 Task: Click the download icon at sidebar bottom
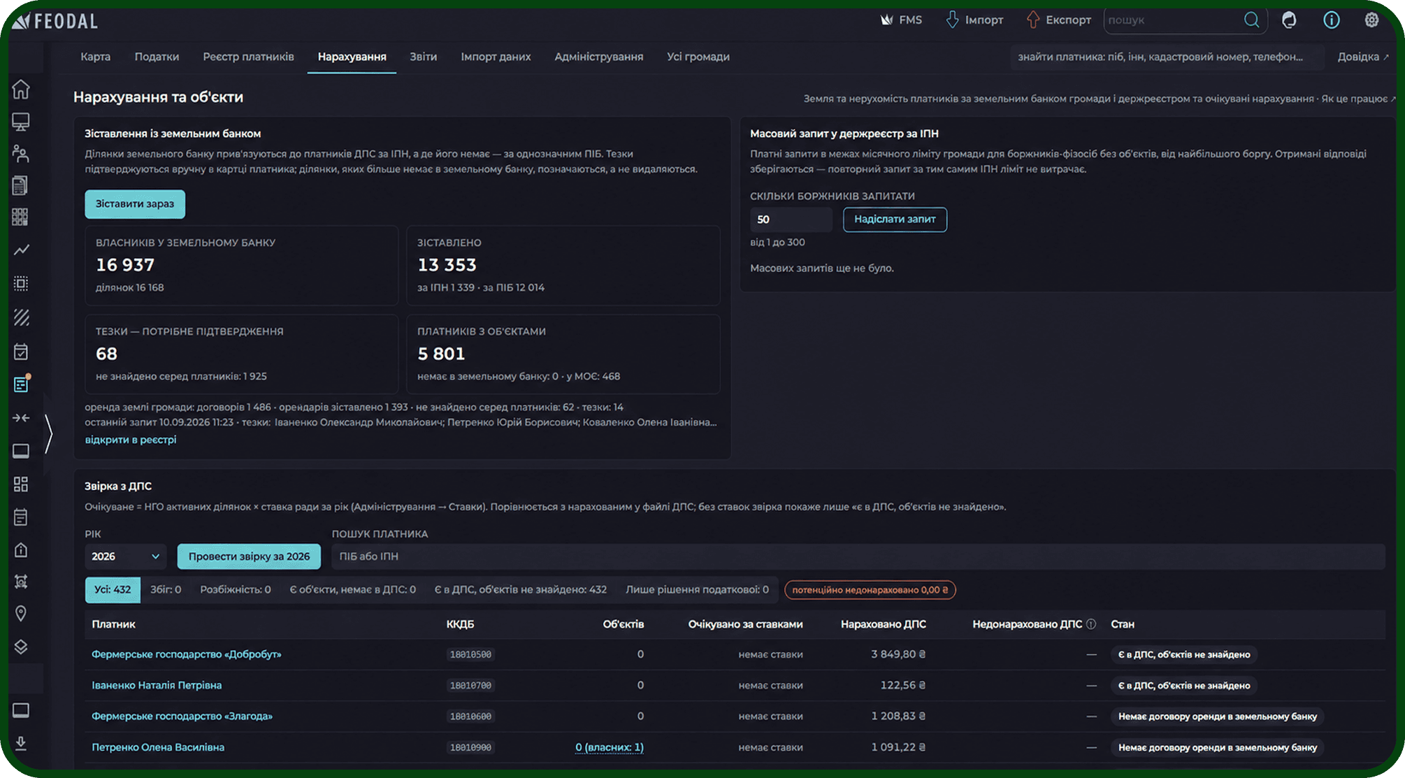[x=21, y=743]
